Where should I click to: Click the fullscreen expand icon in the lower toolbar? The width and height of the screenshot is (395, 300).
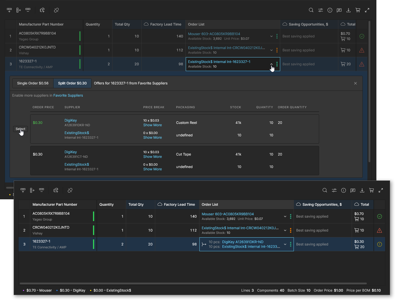click(x=381, y=190)
